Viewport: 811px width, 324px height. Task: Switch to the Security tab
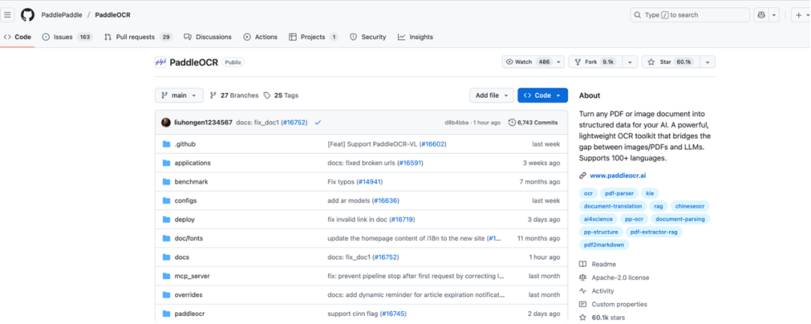(x=368, y=37)
